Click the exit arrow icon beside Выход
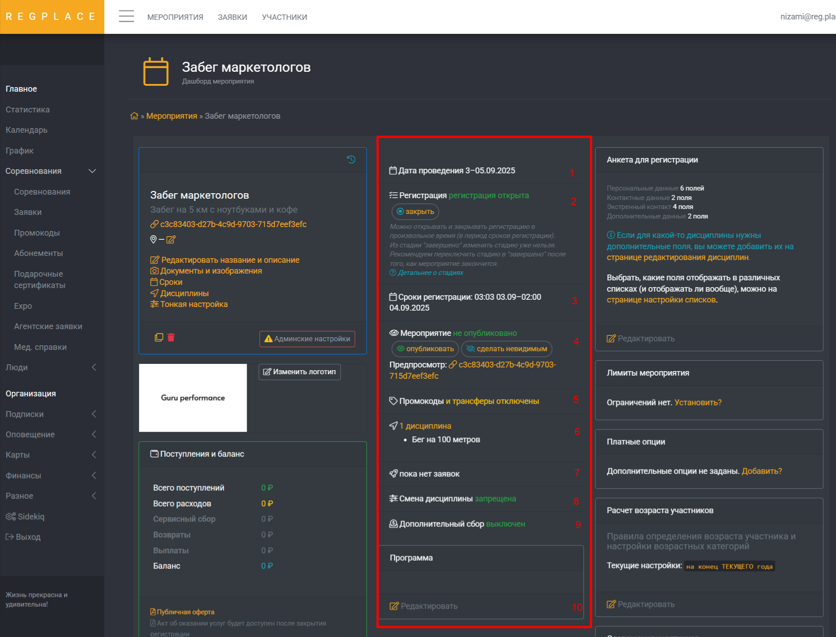 [9, 537]
